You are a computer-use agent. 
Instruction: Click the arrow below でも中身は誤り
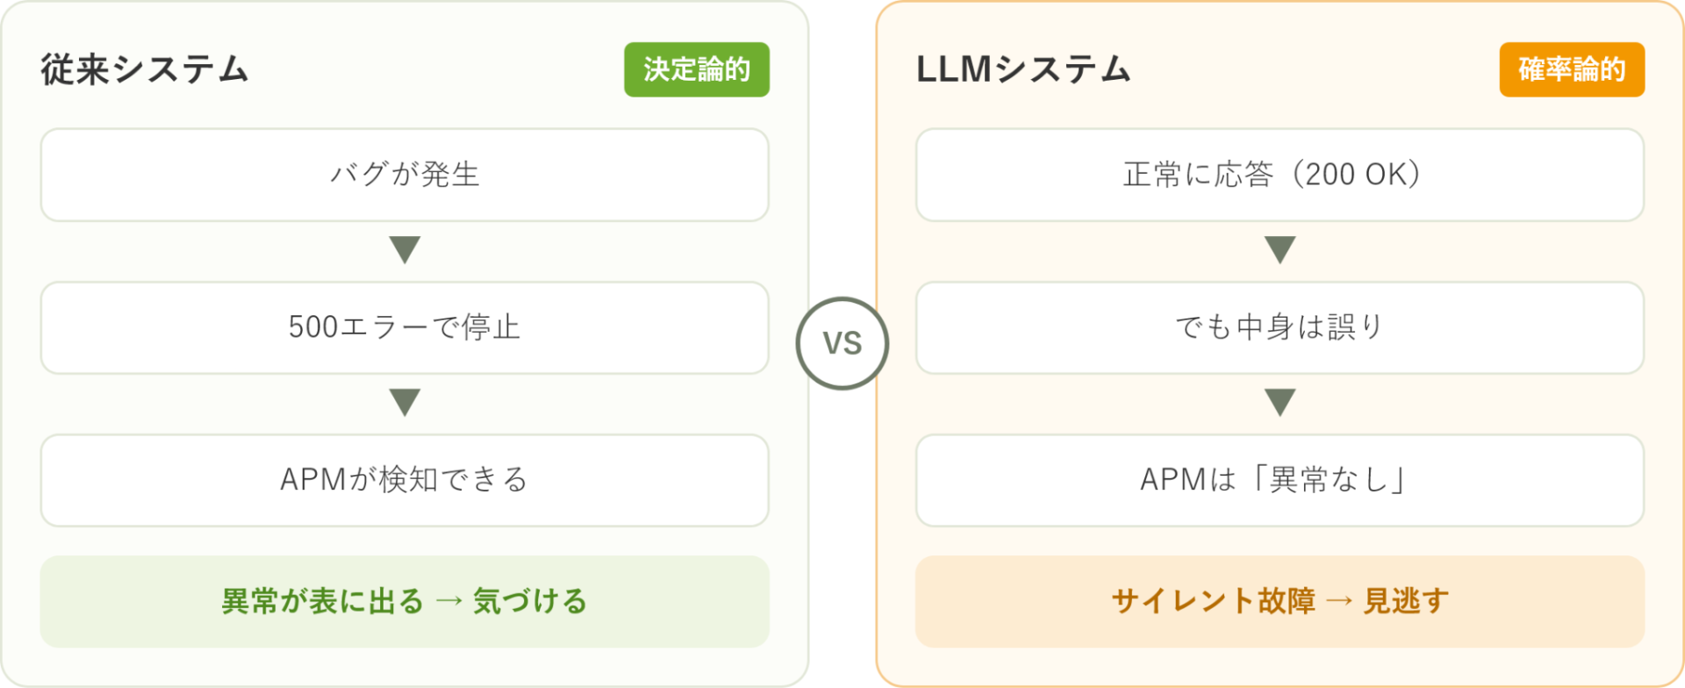pyautogui.click(x=1280, y=403)
